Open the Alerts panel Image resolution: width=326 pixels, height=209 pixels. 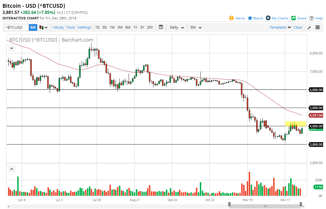(x=237, y=18)
